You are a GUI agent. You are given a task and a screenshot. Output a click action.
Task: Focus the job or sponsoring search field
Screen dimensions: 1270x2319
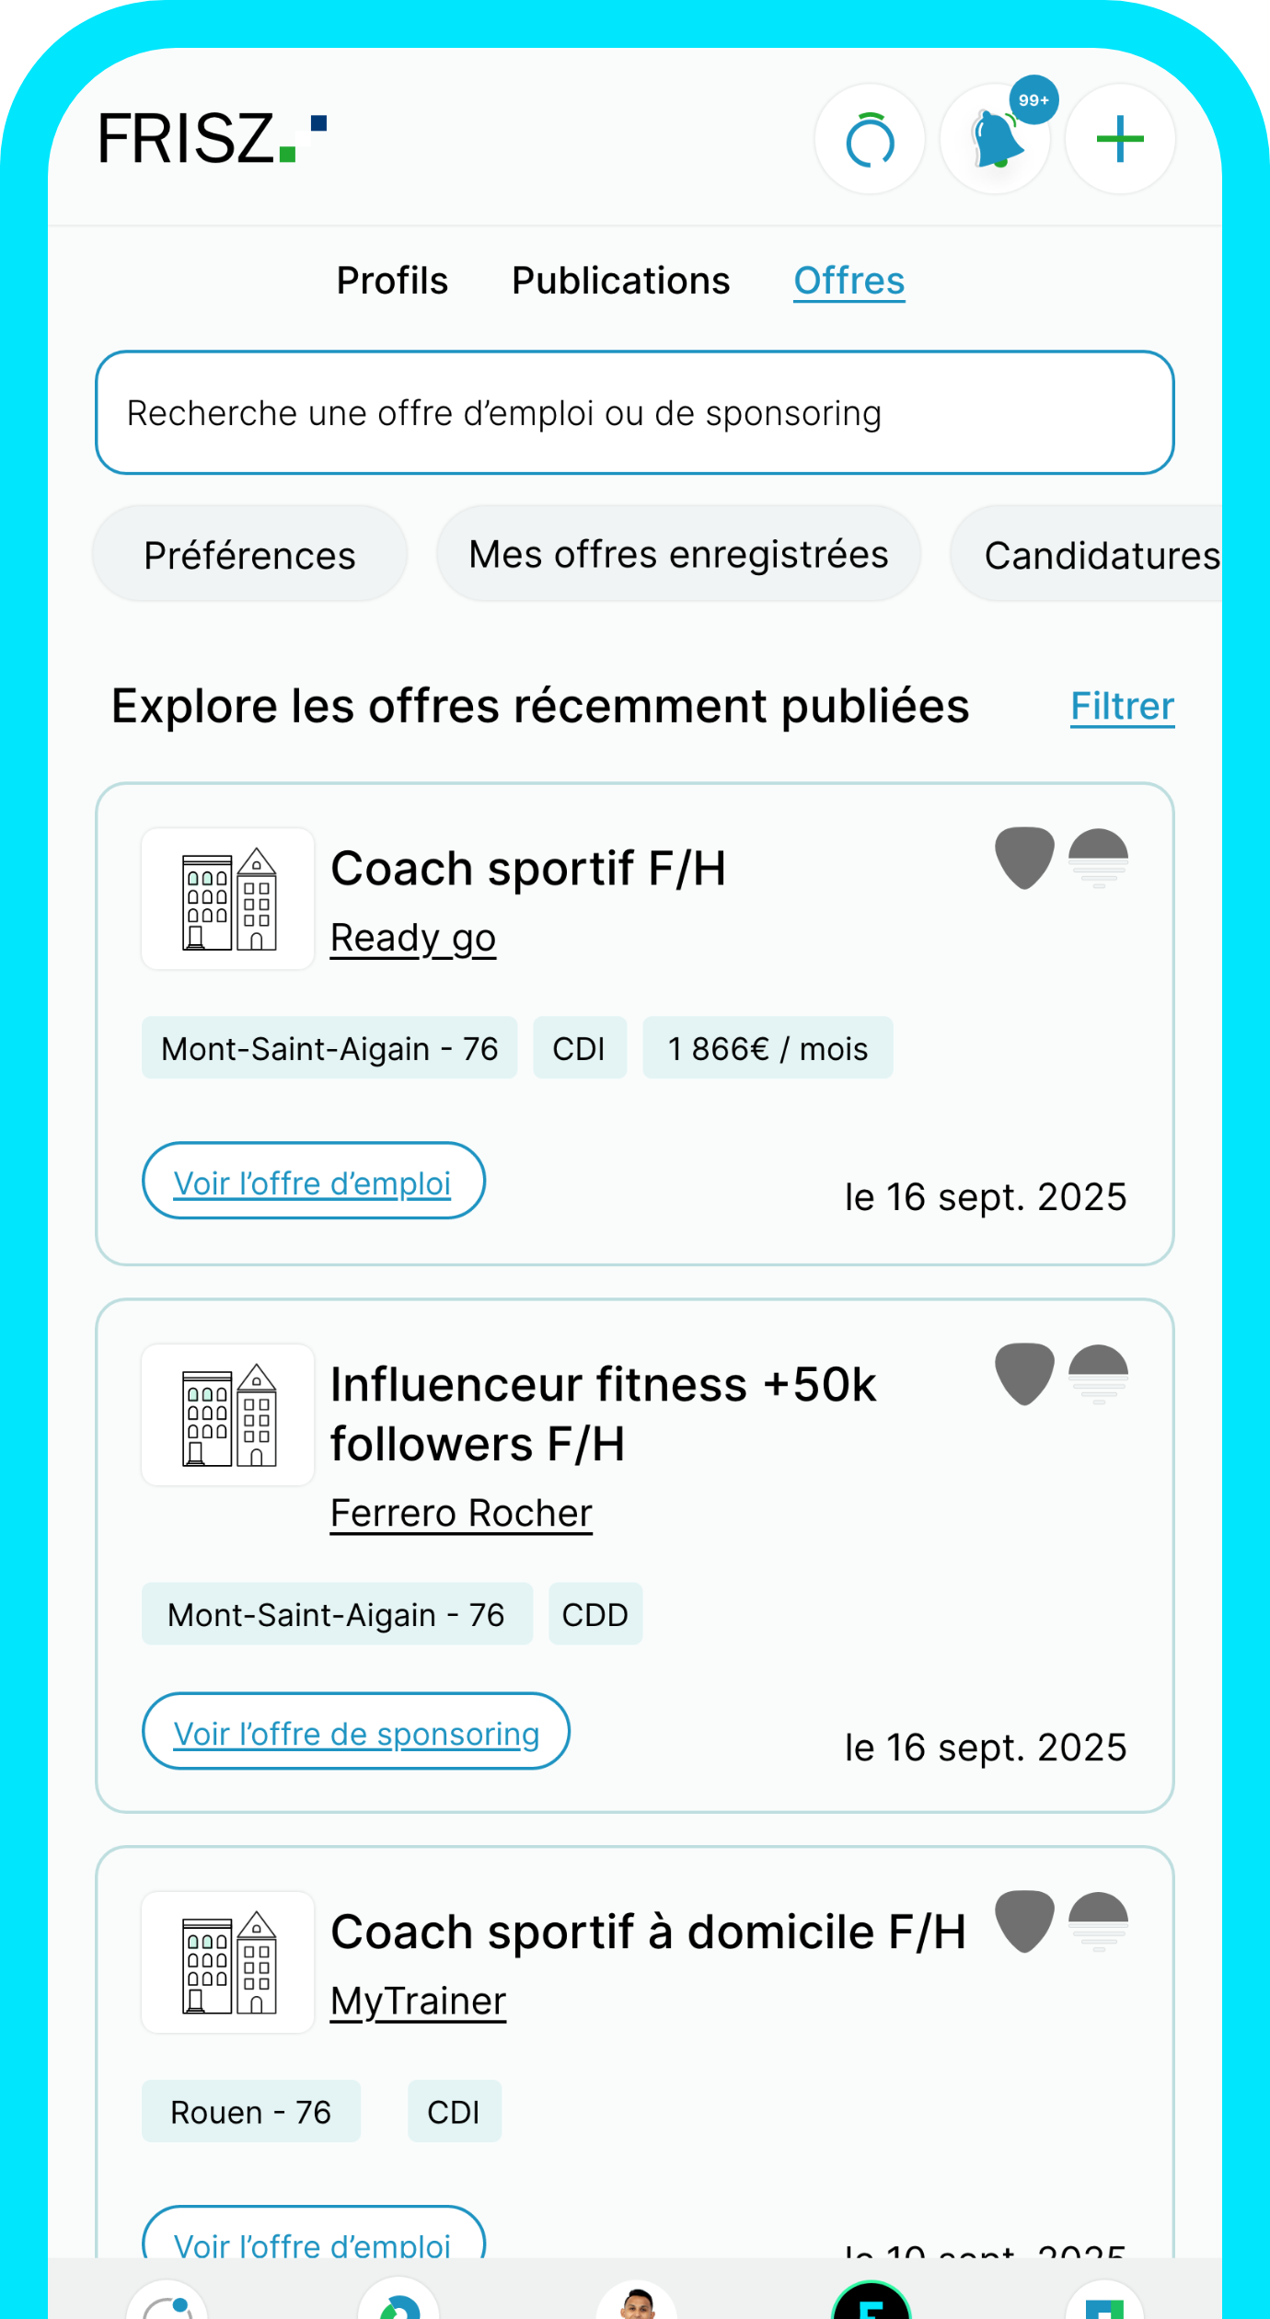[x=635, y=413]
